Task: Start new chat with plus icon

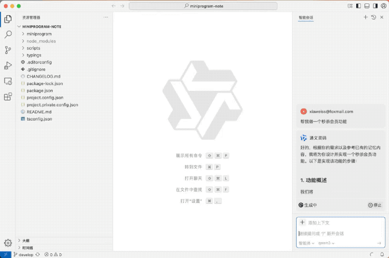Action: (366, 17)
